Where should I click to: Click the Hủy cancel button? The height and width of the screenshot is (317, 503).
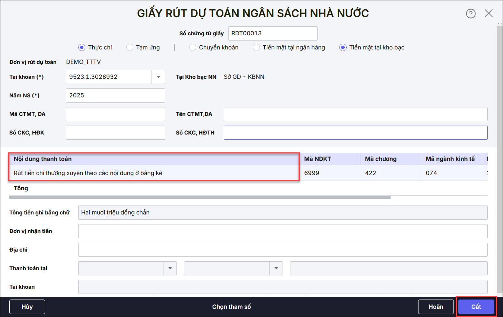point(27,307)
